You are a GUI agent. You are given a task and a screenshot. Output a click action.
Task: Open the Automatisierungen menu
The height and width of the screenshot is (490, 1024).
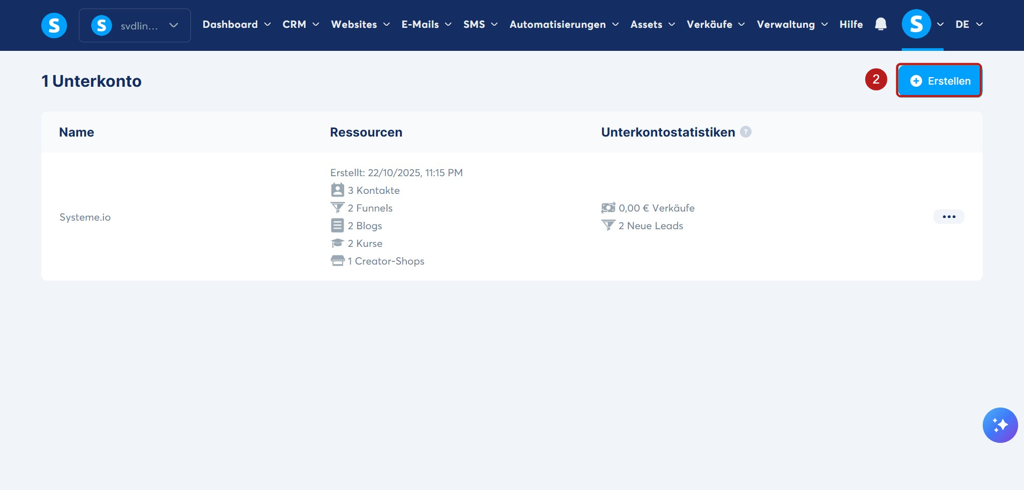coord(564,25)
